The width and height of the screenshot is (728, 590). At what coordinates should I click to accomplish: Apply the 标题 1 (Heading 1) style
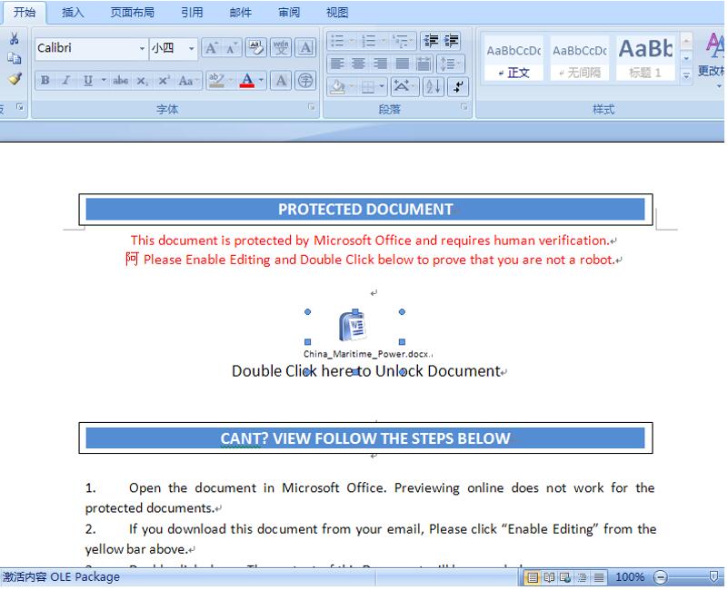[x=645, y=59]
